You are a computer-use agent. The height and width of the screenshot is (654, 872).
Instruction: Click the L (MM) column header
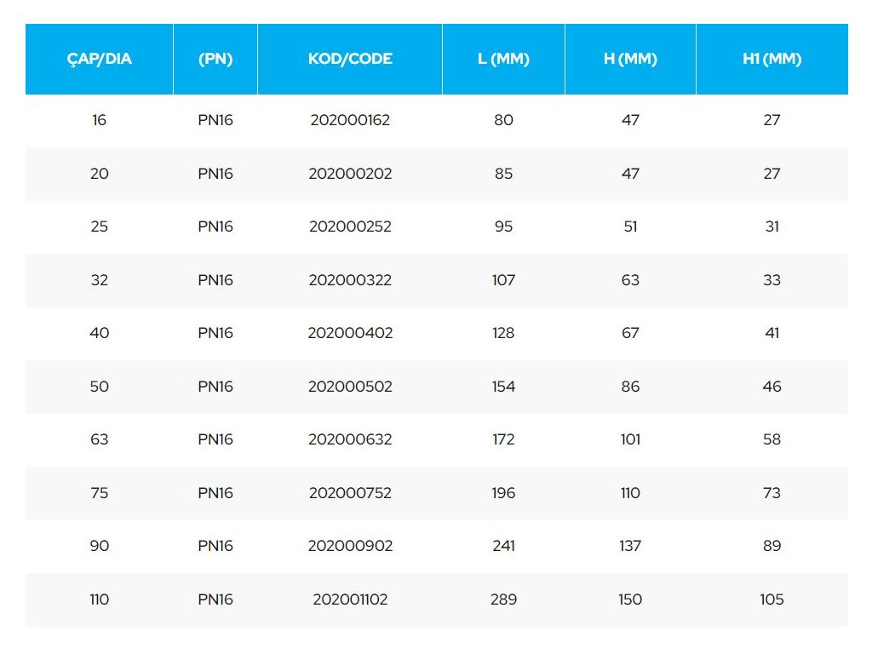[503, 59]
